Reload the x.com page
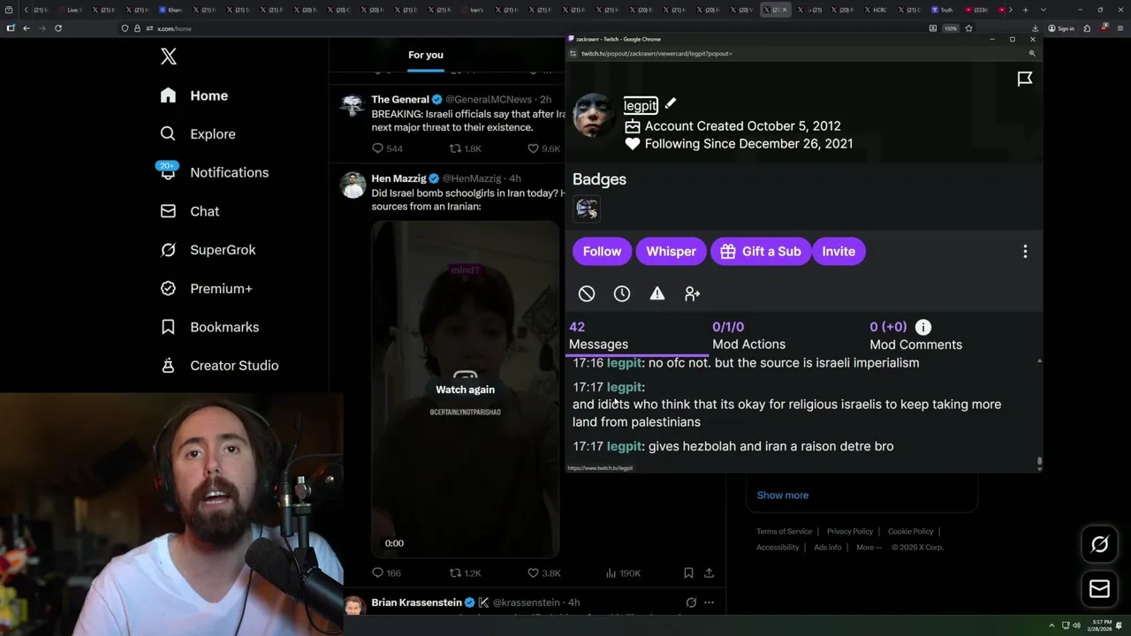1131x636 pixels. coord(58,28)
